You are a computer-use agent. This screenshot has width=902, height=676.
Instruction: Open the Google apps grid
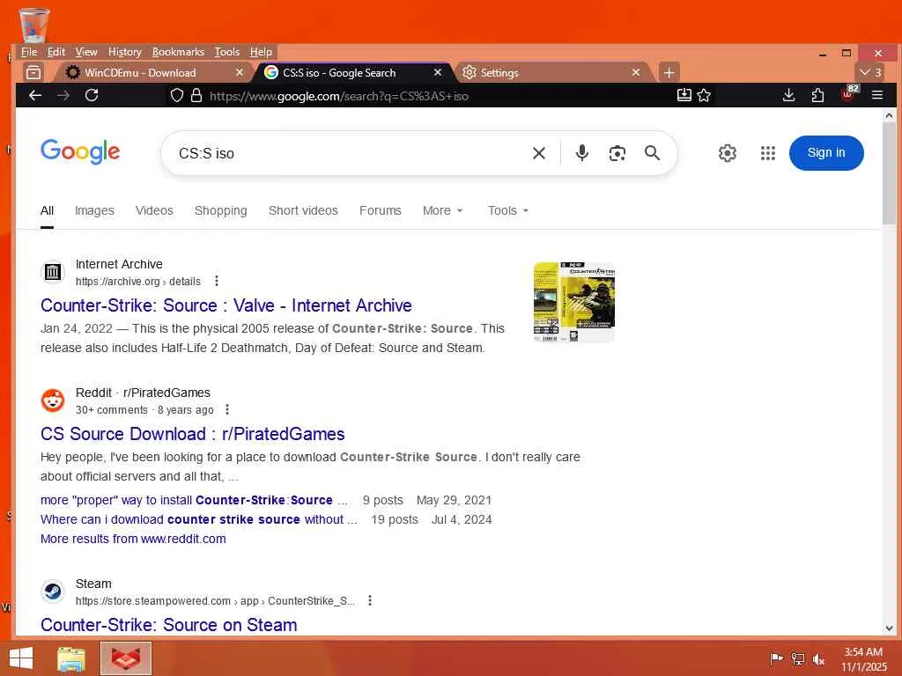768,153
